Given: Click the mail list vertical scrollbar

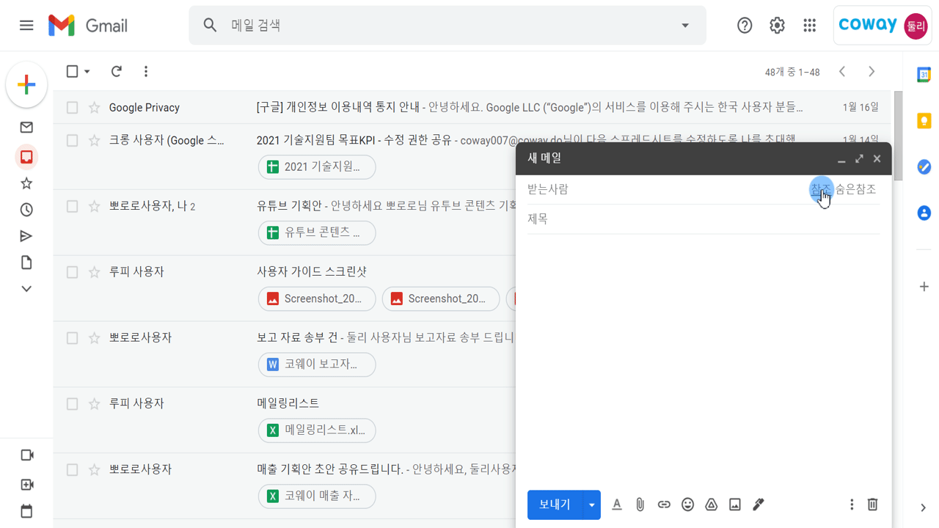Looking at the screenshot, I should click(898, 136).
